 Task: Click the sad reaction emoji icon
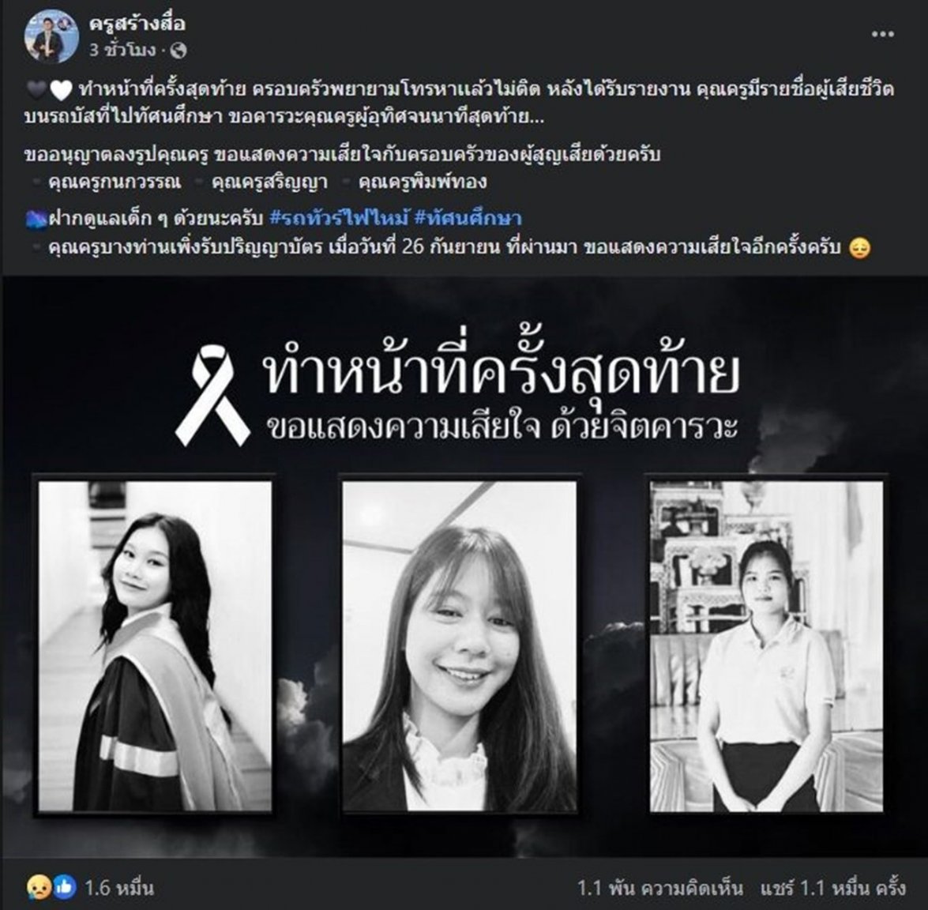point(36,888)
